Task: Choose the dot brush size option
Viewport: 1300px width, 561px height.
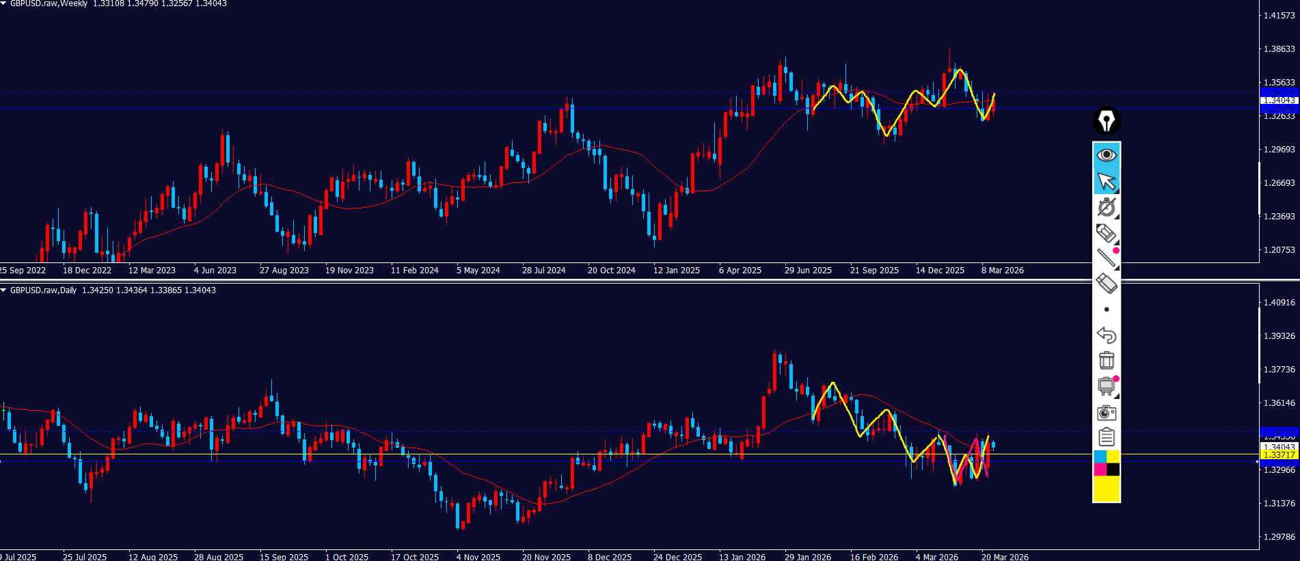Action: click(x=1107, y=310)
